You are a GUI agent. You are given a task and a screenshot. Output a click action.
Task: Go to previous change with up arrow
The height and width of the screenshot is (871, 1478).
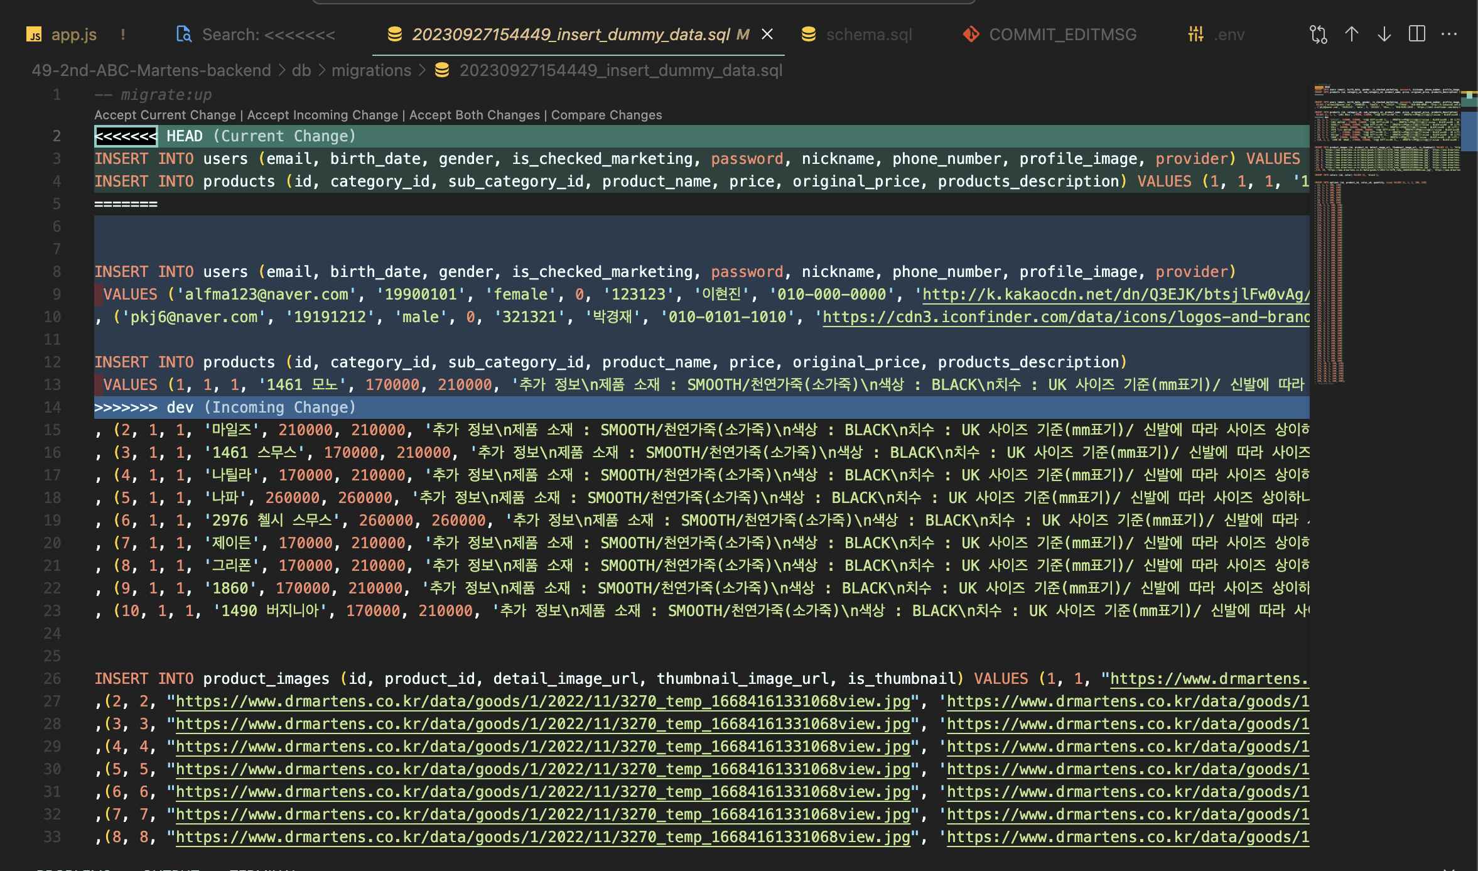1351,35
